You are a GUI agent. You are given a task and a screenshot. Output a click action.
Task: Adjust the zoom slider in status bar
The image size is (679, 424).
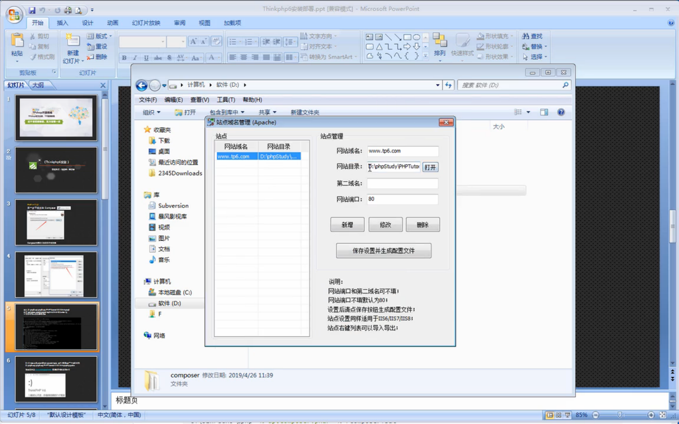pos(619,415)
